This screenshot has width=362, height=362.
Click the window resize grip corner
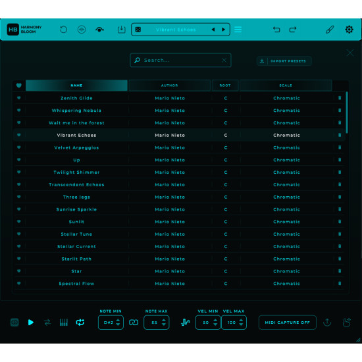(358, 340)
